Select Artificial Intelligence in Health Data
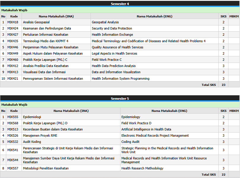Viewport: 240px width, 178px height. click(x=146, y=129)
